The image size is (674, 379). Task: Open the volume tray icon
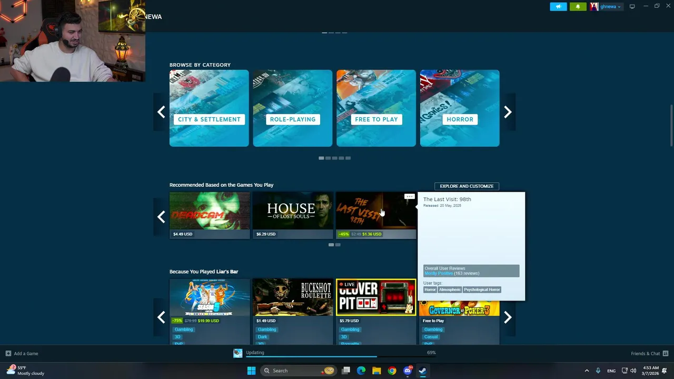[633, 371]
